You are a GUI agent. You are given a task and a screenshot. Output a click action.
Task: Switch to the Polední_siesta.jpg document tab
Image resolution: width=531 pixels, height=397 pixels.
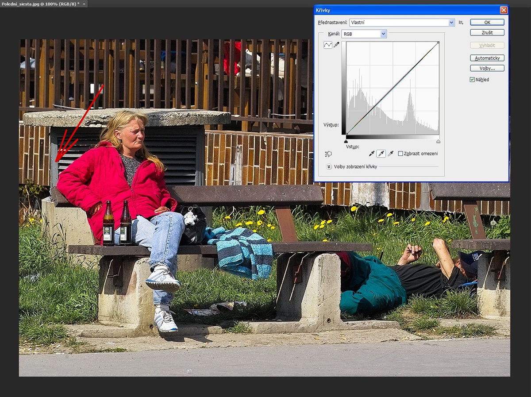(40, 4)
